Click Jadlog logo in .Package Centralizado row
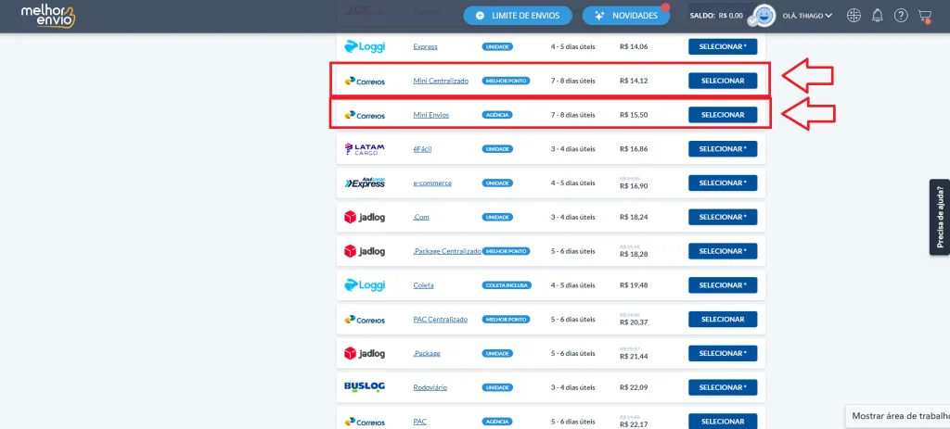Screen dimensions: 950x429 point(365,251)
